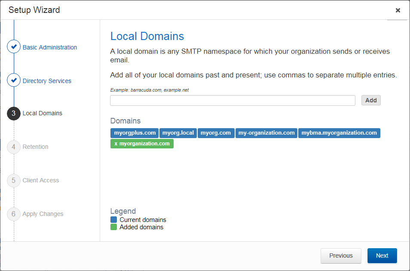The image size is (410, 271).
Task: Click the step 6 Apply Changes circle icon
Action: pos(13,214)
